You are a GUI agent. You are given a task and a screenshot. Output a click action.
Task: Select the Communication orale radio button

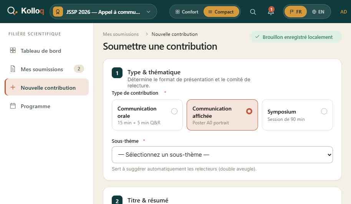pyautogui.click(x=174, y=111)
